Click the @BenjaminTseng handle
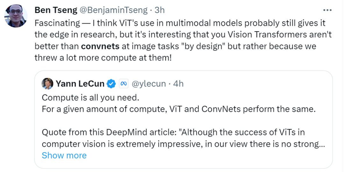Image resolution: width=344 pixels, height=172 pixels. click(x=114, y=10)
